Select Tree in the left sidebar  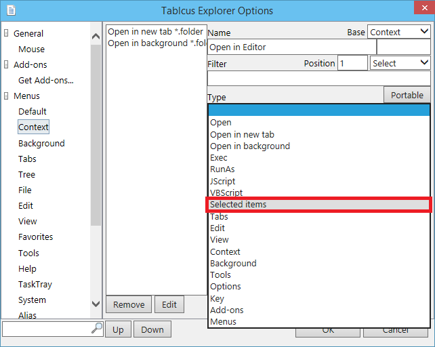[x=26, y=174]
